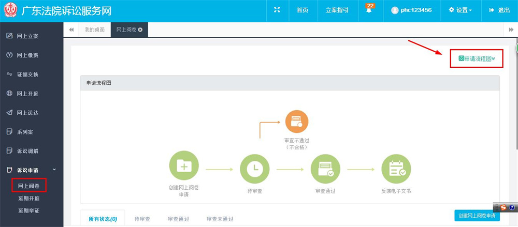
Task: Click the 反馈电子文书 calendar-check icon
Action: (x=396, y=169)
